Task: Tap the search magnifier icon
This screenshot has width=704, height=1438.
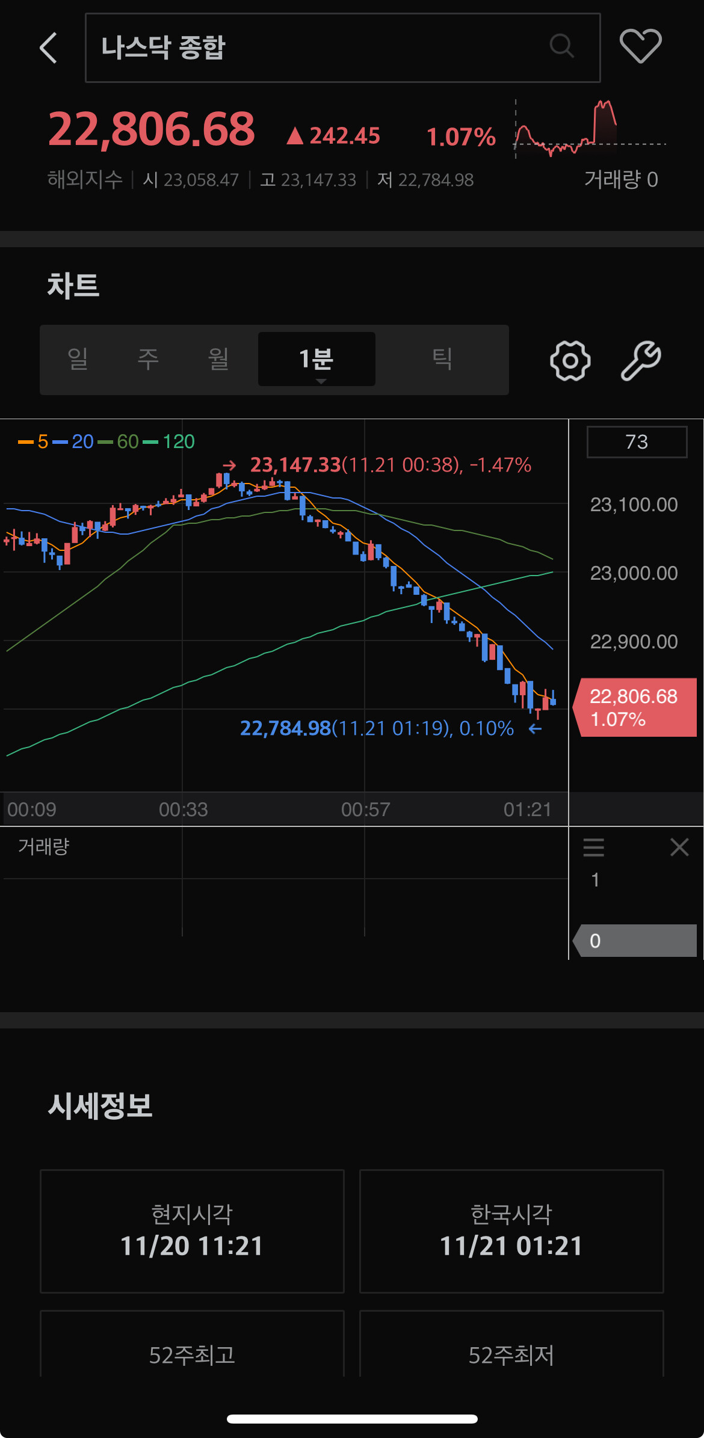Action: click(561, 46)
